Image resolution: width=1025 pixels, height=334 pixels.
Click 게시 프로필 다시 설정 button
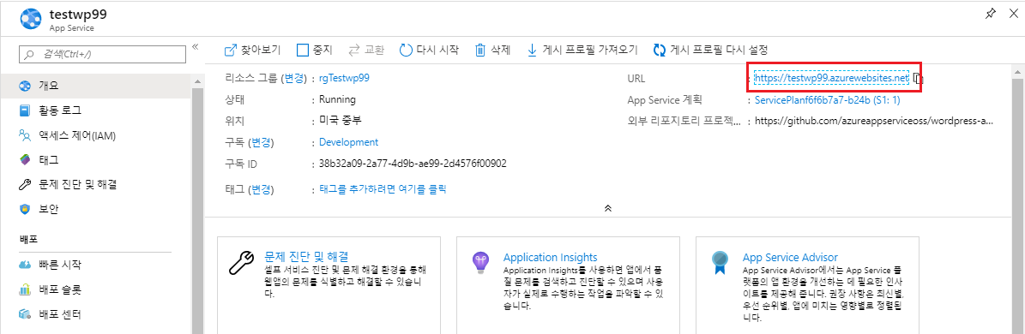(x=710, y=50)
